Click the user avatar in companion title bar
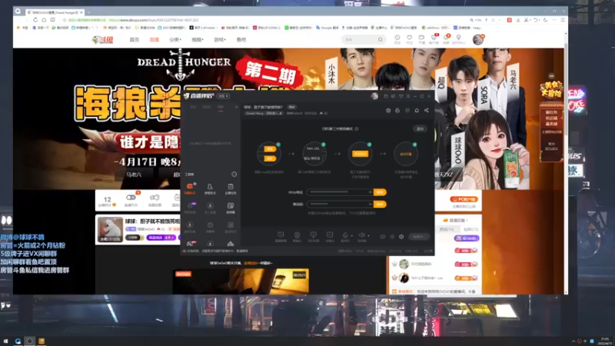This screenshot has height=346, width=615. 374,96
